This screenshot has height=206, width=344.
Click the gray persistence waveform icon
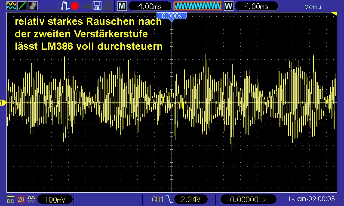[x=33, y=6]
